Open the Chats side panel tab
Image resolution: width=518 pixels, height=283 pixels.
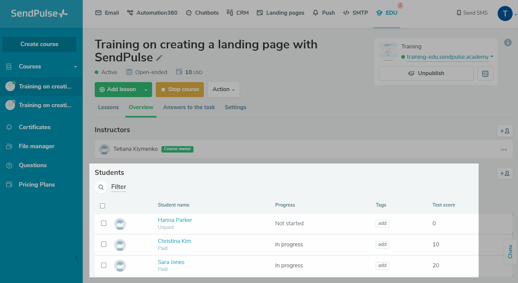coord(510,252)
